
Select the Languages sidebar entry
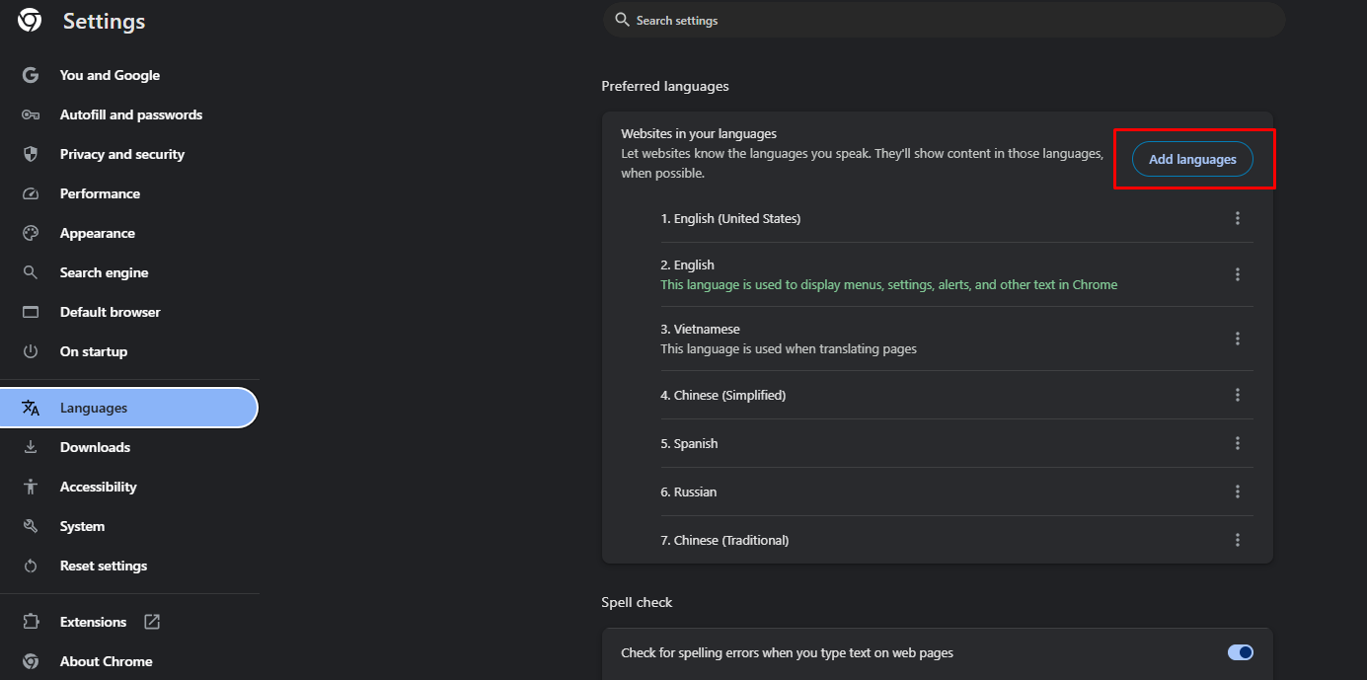tap(129, 408)
